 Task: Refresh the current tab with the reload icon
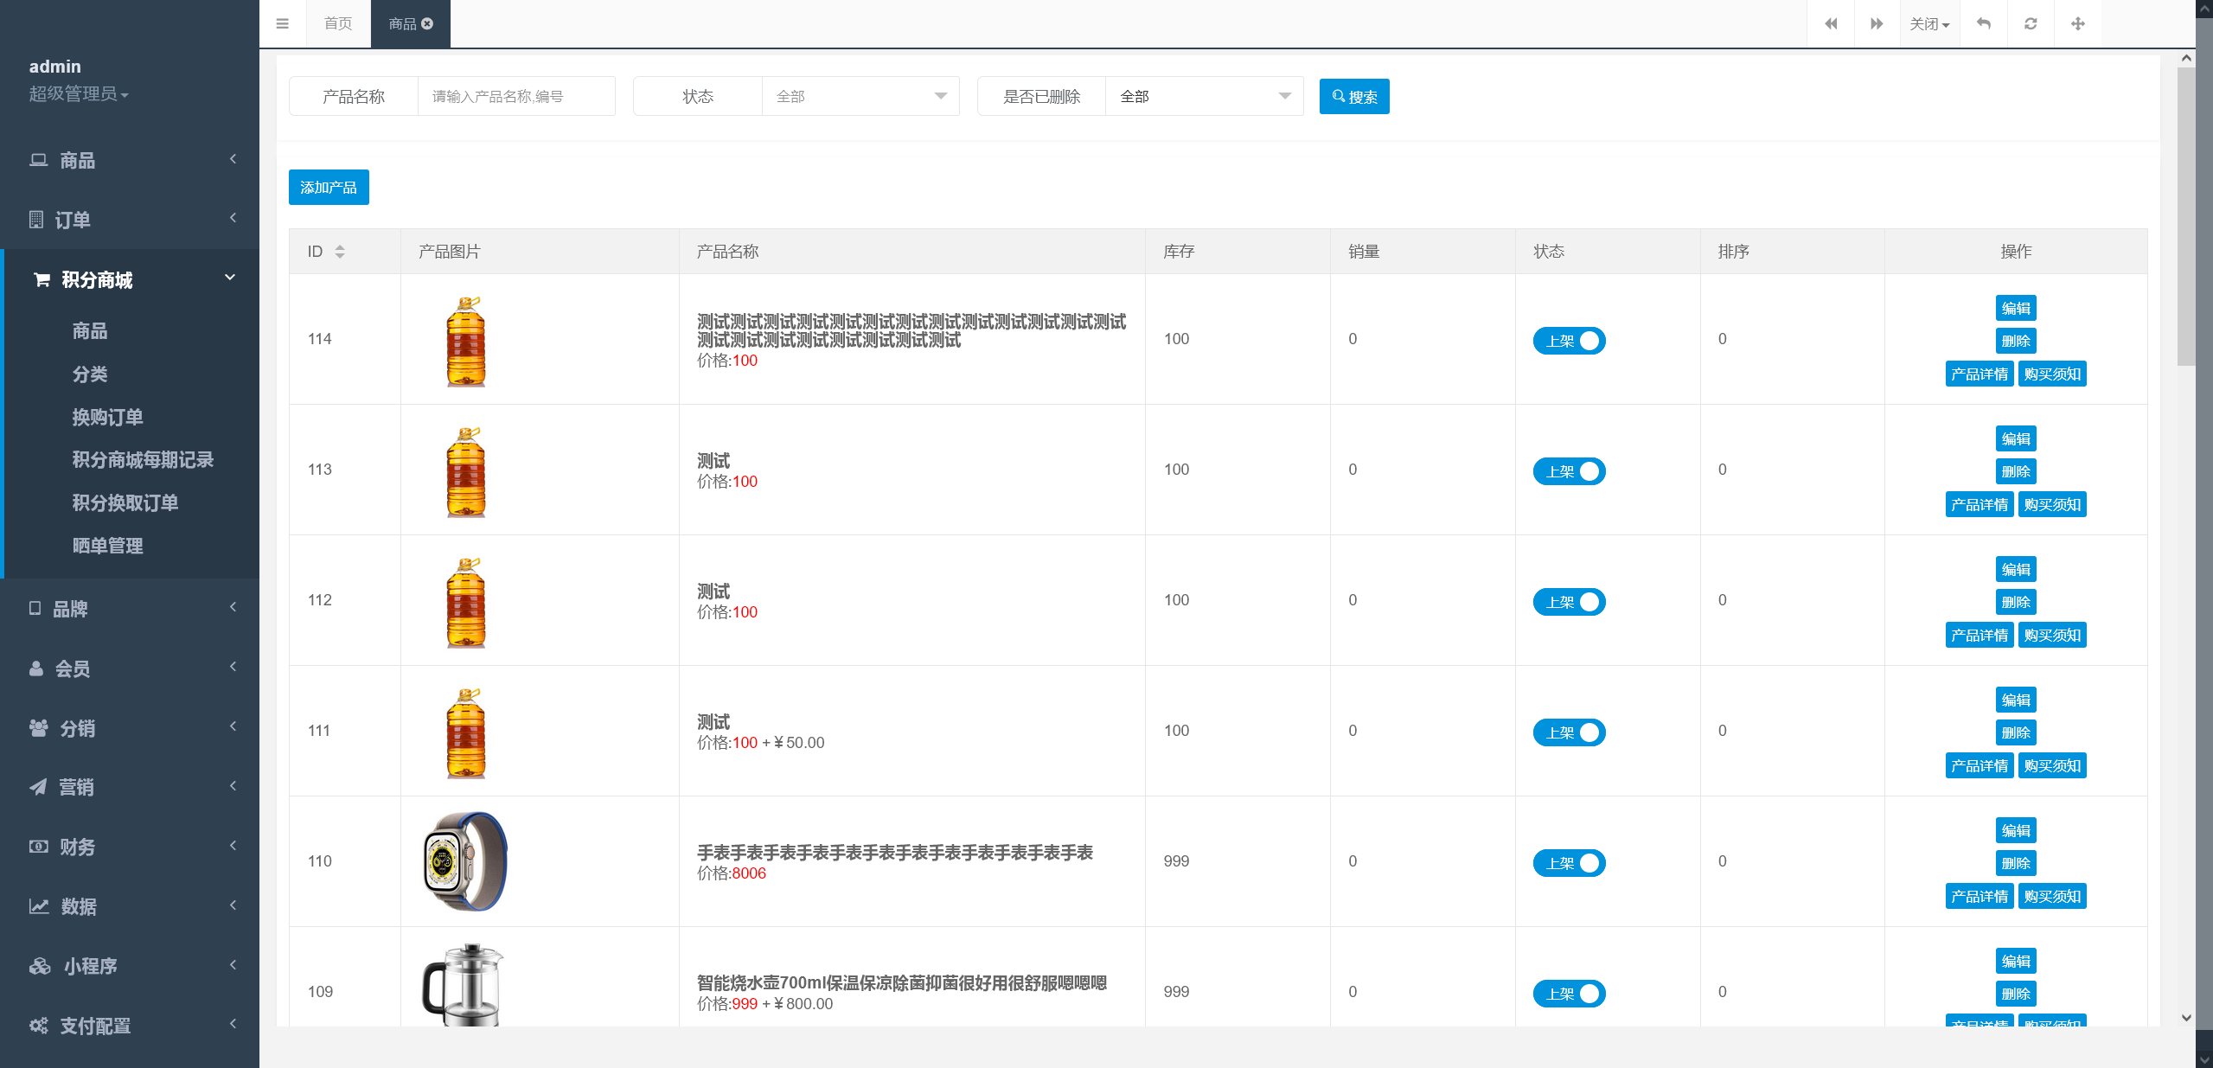2031,23
